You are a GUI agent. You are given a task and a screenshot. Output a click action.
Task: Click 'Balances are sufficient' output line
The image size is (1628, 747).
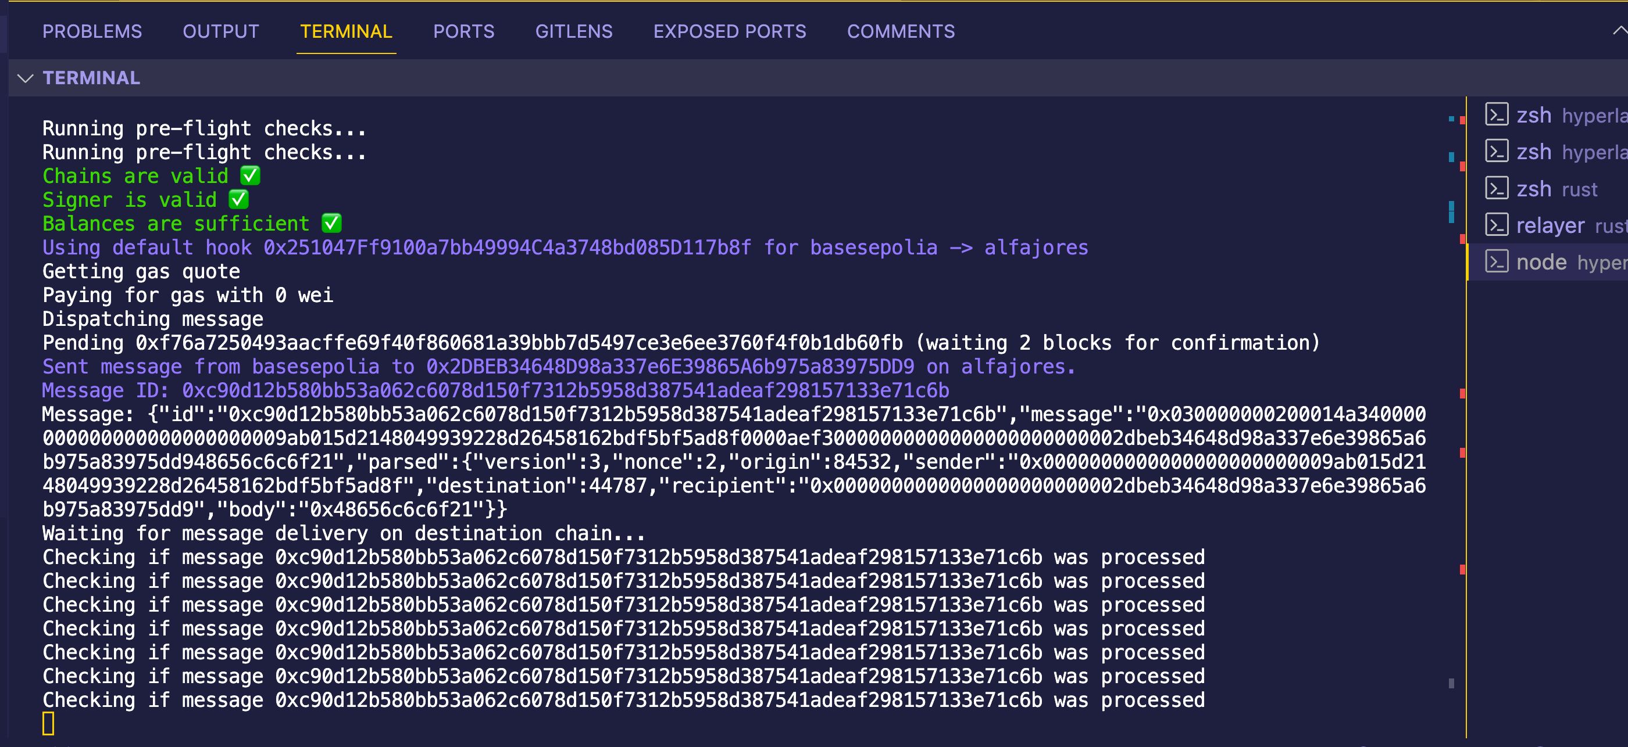(192, 224)
